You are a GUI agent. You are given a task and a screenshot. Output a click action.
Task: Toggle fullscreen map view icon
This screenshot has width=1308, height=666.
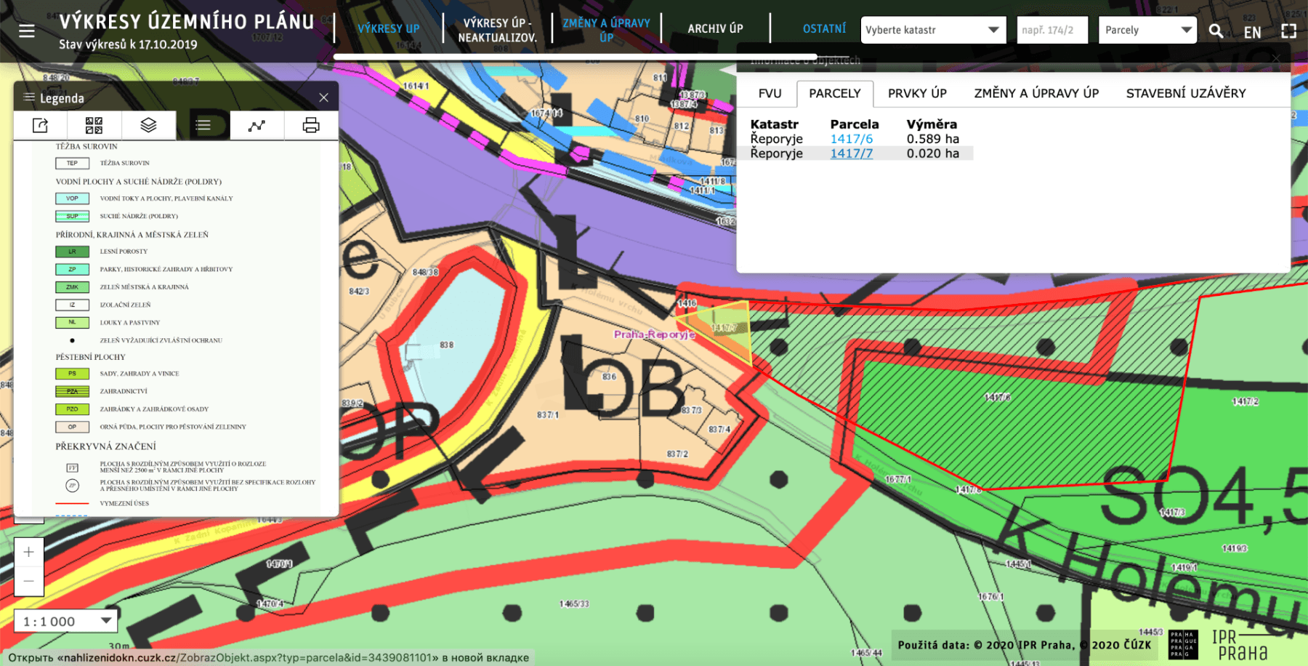click(x=1288, y=31)
